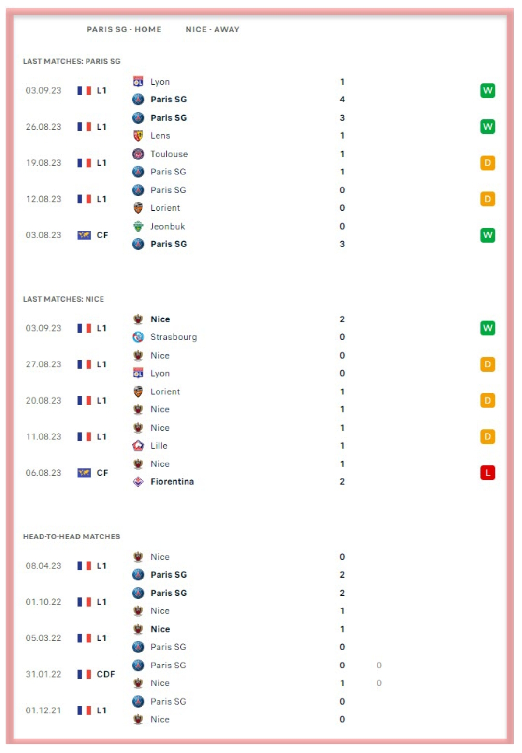
Task: Switch to the Paris SG - Home tab
Action: 124,29
